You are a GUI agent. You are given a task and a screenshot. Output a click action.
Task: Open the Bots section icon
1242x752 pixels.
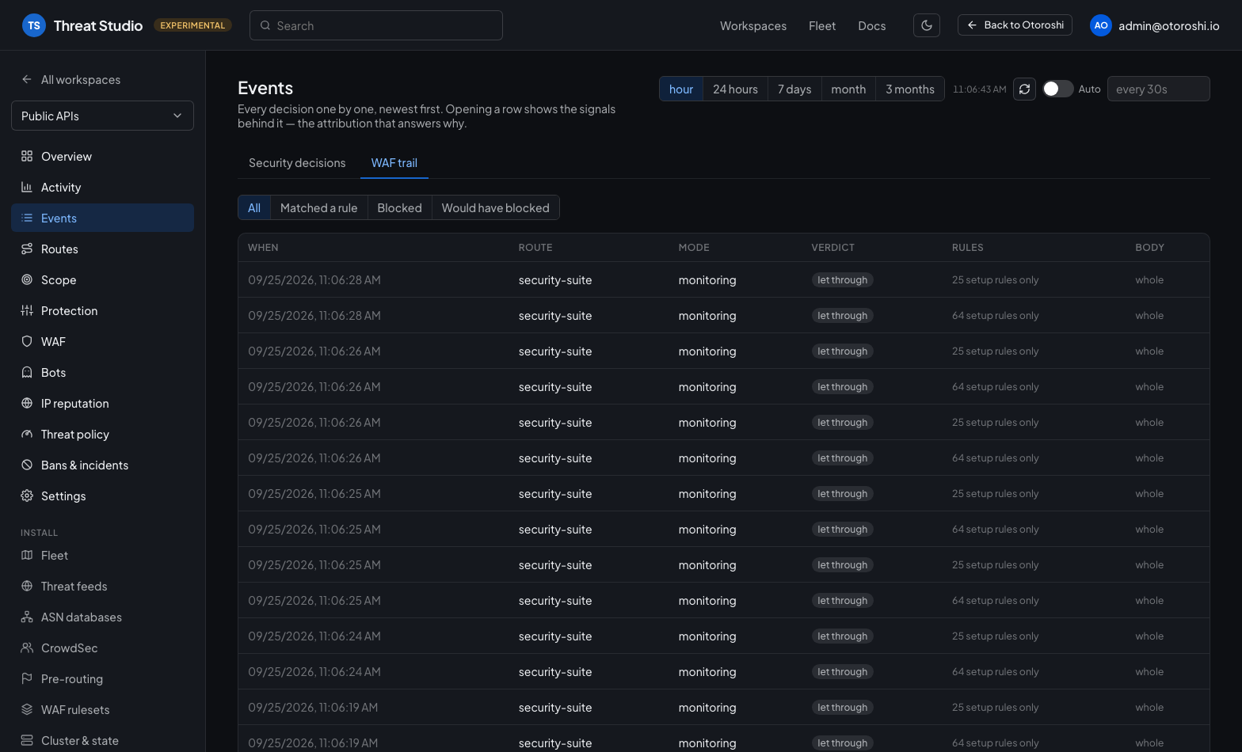point(27,372)
